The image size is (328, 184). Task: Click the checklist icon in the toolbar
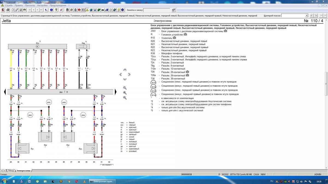click(111, 10)
